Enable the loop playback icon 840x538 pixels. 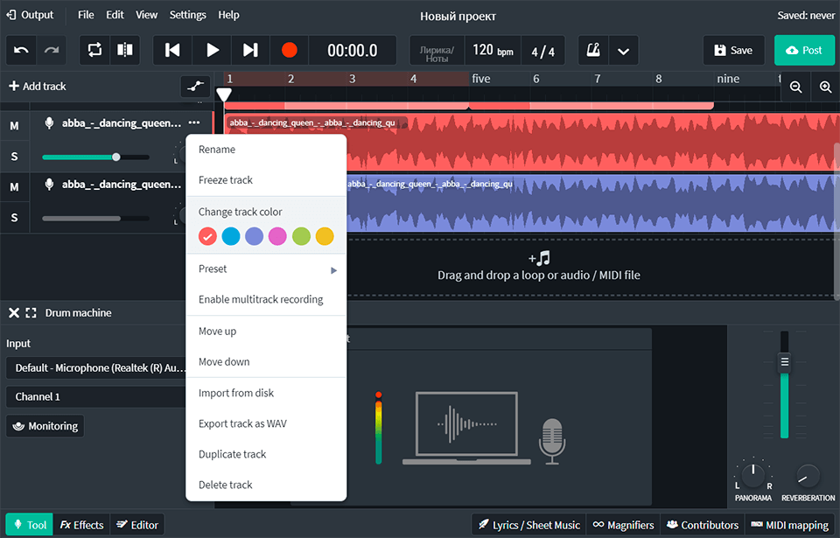[x=95, y=50]
